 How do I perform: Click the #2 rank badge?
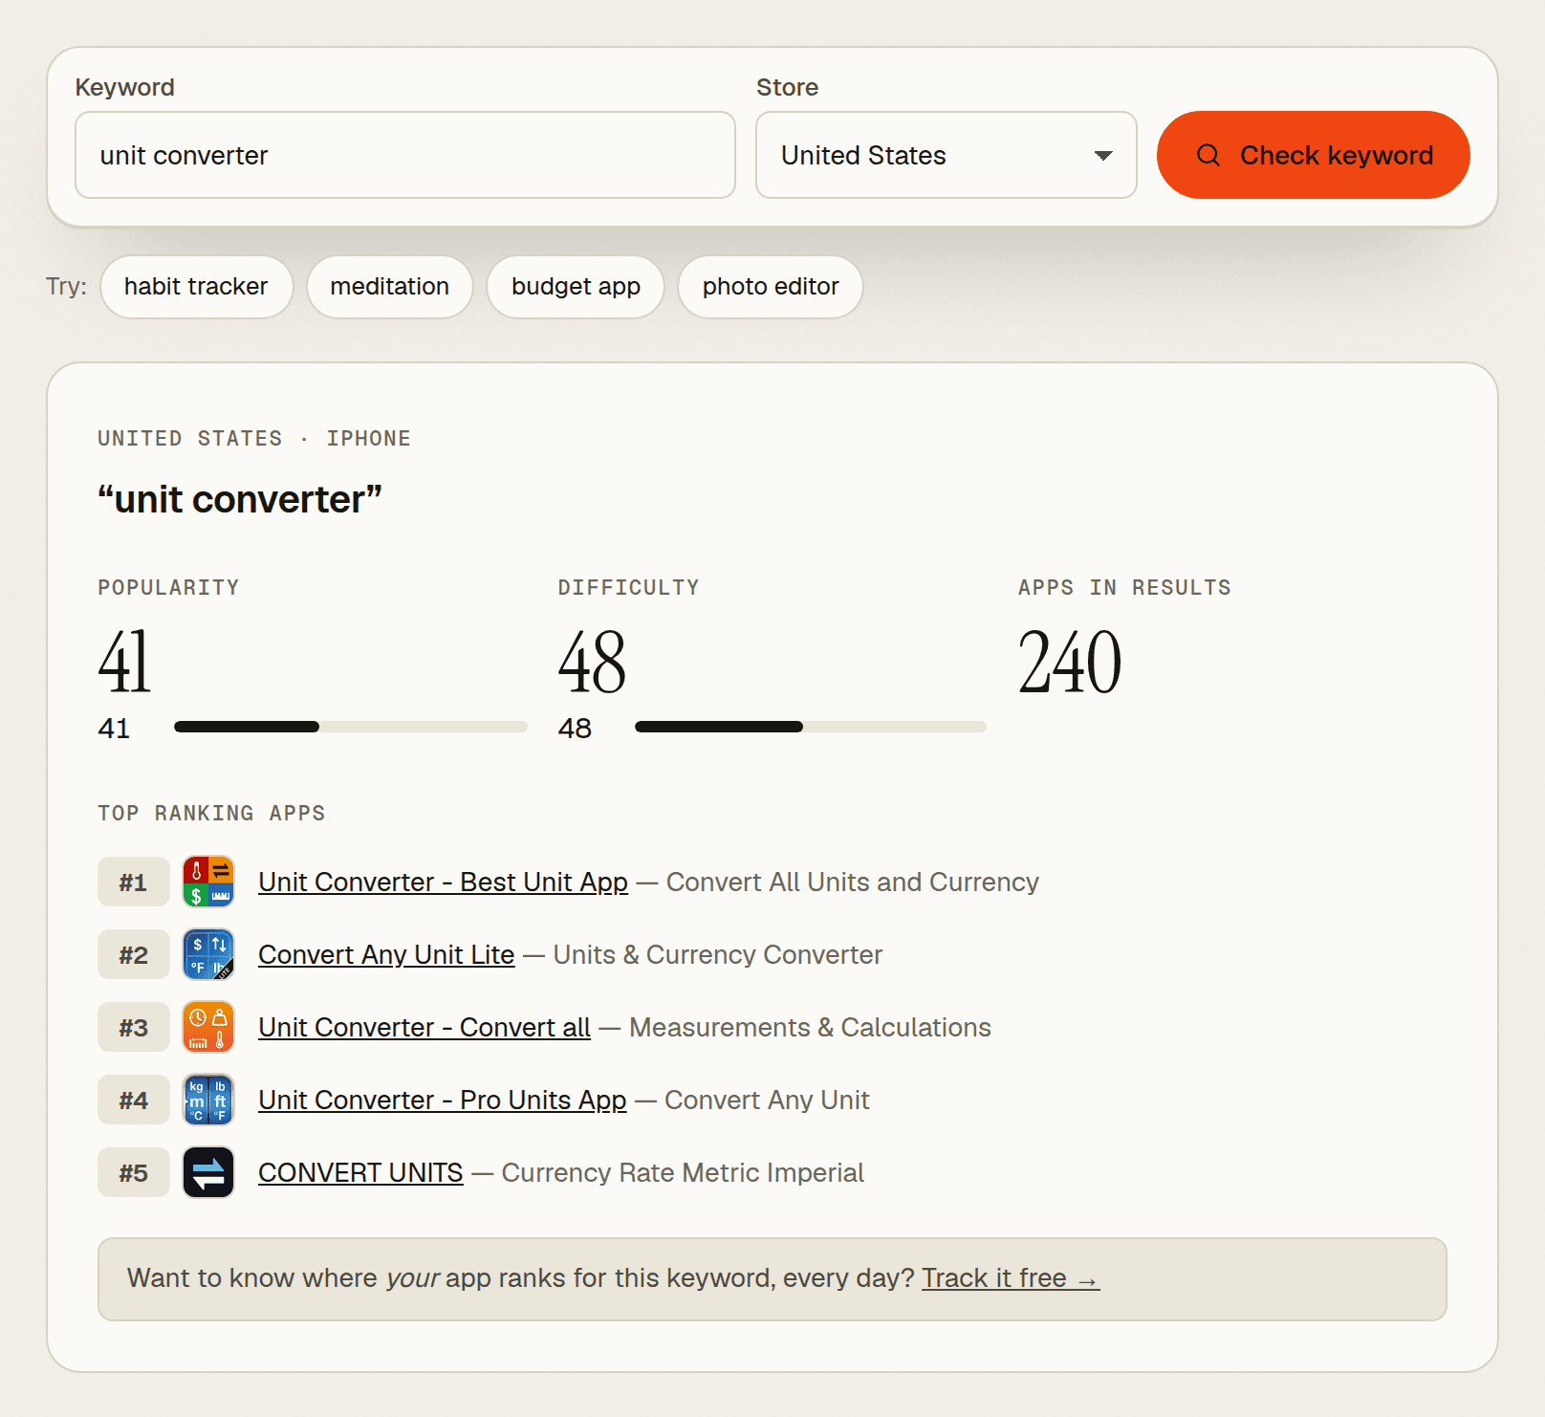click(134, 954)
